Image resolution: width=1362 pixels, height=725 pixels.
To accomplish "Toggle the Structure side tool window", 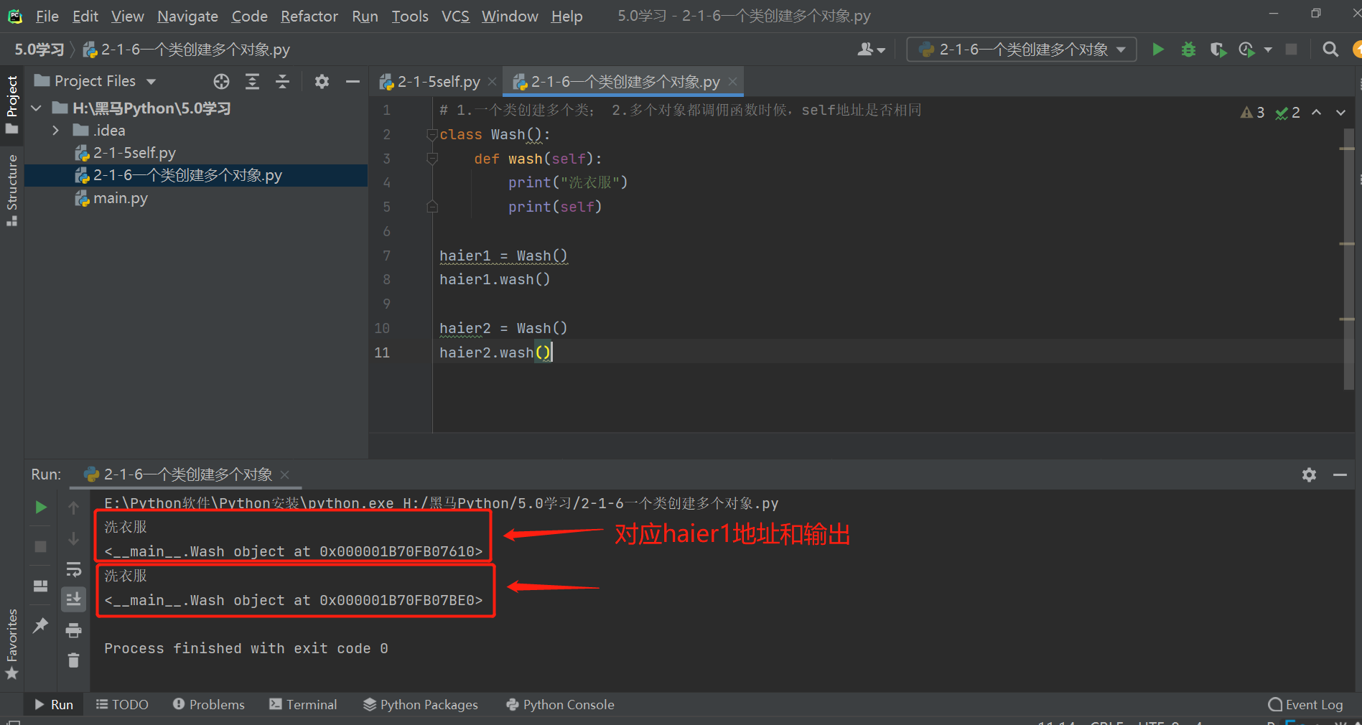I will [x=11, y=190].
